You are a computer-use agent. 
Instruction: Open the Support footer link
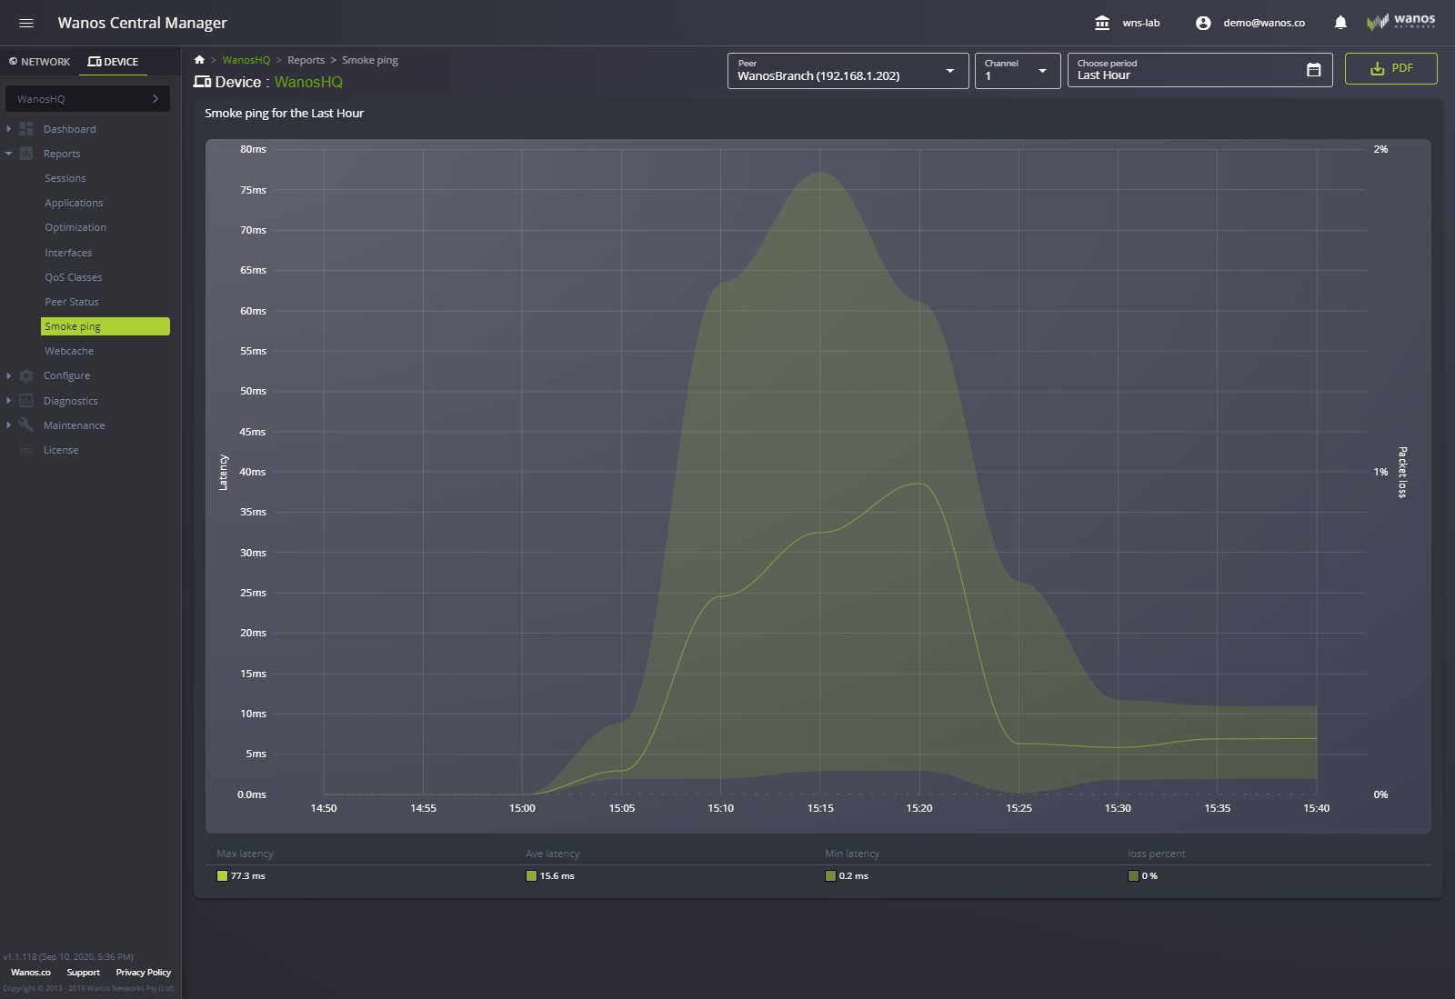(84, 973)
